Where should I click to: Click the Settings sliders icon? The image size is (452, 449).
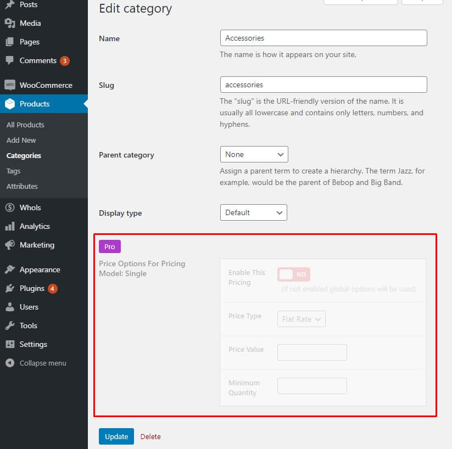click(x=10, y=344)
